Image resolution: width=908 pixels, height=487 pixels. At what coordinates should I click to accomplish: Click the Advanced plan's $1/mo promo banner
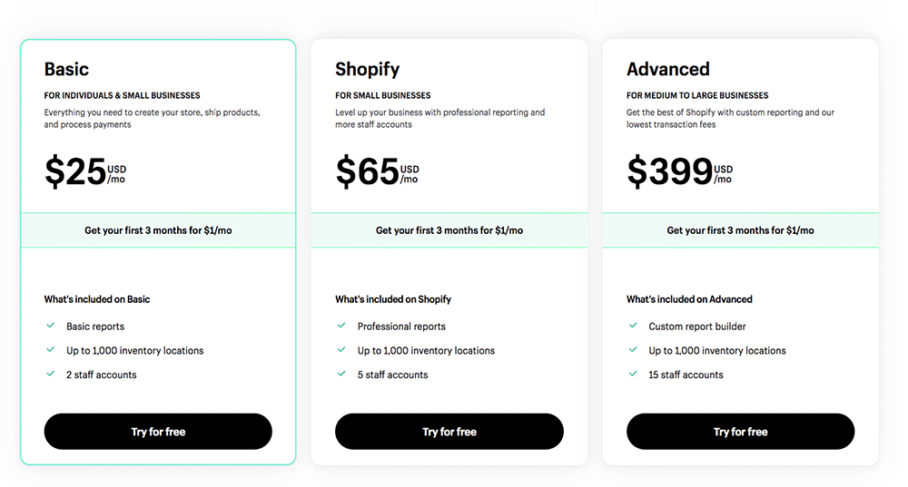point(740,230)
